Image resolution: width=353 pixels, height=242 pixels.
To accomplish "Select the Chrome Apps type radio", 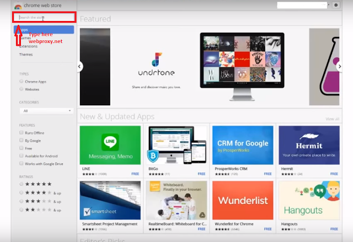I will point(22,81).
